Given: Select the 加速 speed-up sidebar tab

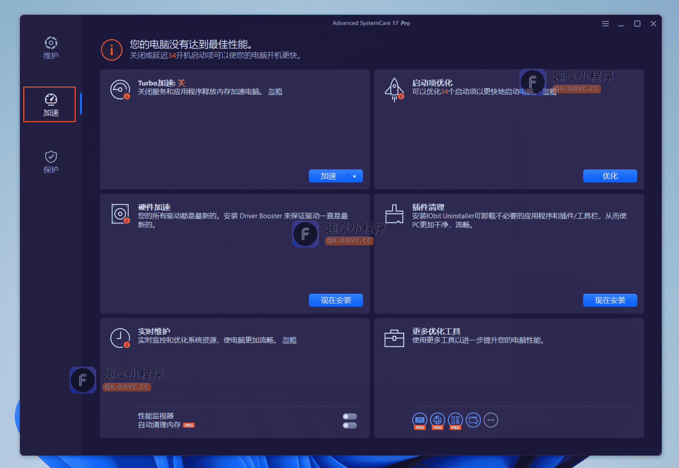Looking at the screenshot, I should [51, 105].
